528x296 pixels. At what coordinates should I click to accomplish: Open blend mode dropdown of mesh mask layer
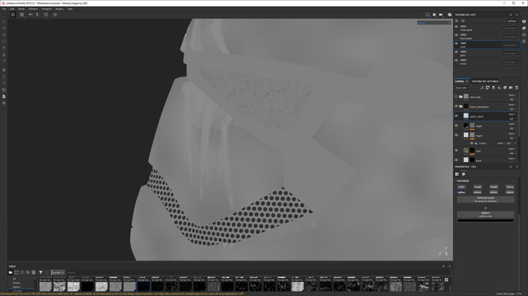pos(511,95)
